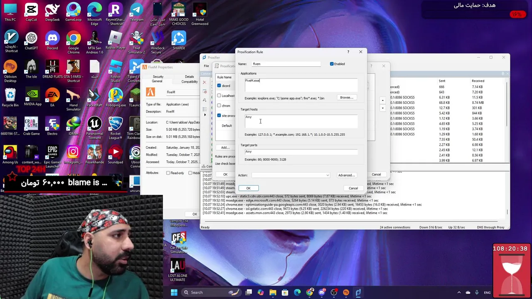Image resolution: width=532 pixels, height=299 pixels.
Task: Click the Sent column header in Proxifier
Action: [x=442, y=81]
